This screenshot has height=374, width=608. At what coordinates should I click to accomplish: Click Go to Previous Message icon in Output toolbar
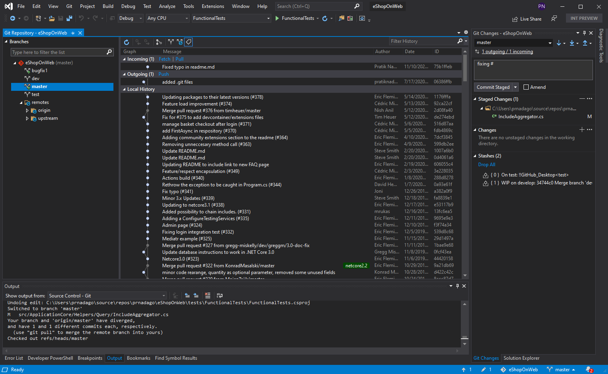click(187, 295)
